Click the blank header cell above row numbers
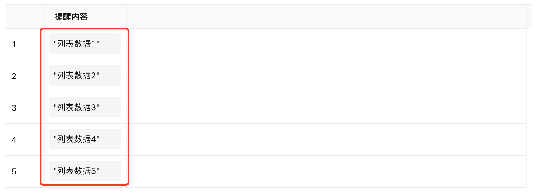The width and height of the screenshot is (540, 194). click(25, 17)
